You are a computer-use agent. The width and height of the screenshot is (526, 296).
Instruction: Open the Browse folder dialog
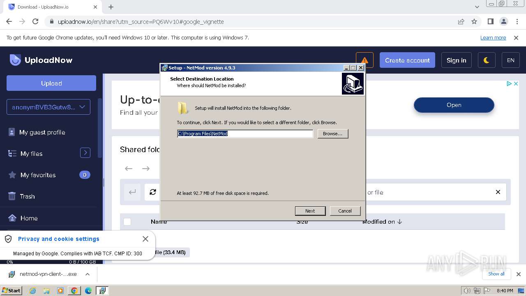332,134
